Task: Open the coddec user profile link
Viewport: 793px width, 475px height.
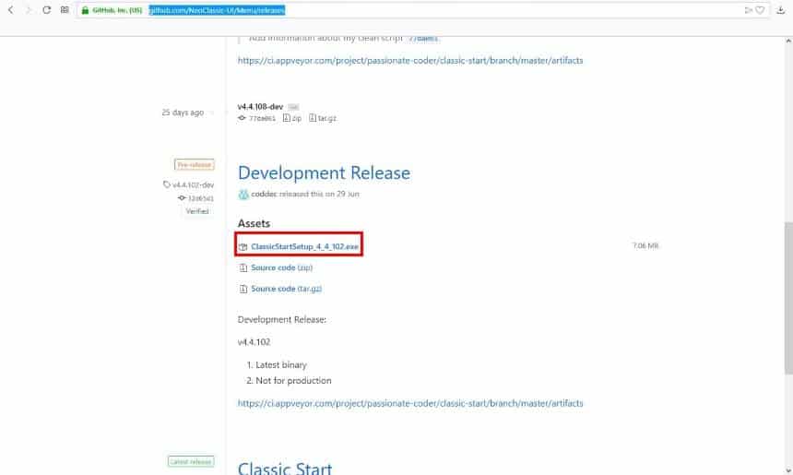Action: tap(264, 195)
